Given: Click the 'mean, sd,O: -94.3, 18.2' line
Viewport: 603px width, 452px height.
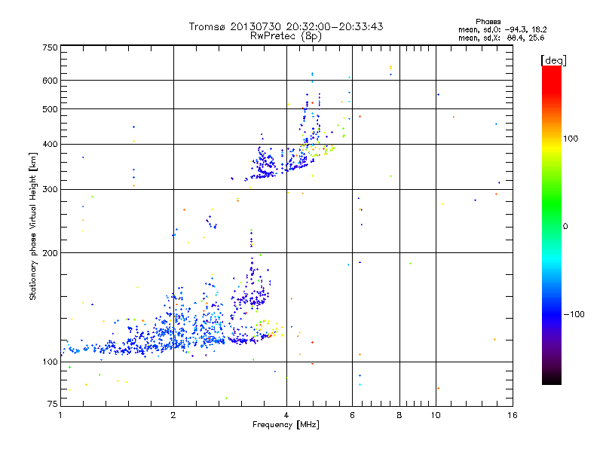Looking at the screenshot, I should [503, 29].
